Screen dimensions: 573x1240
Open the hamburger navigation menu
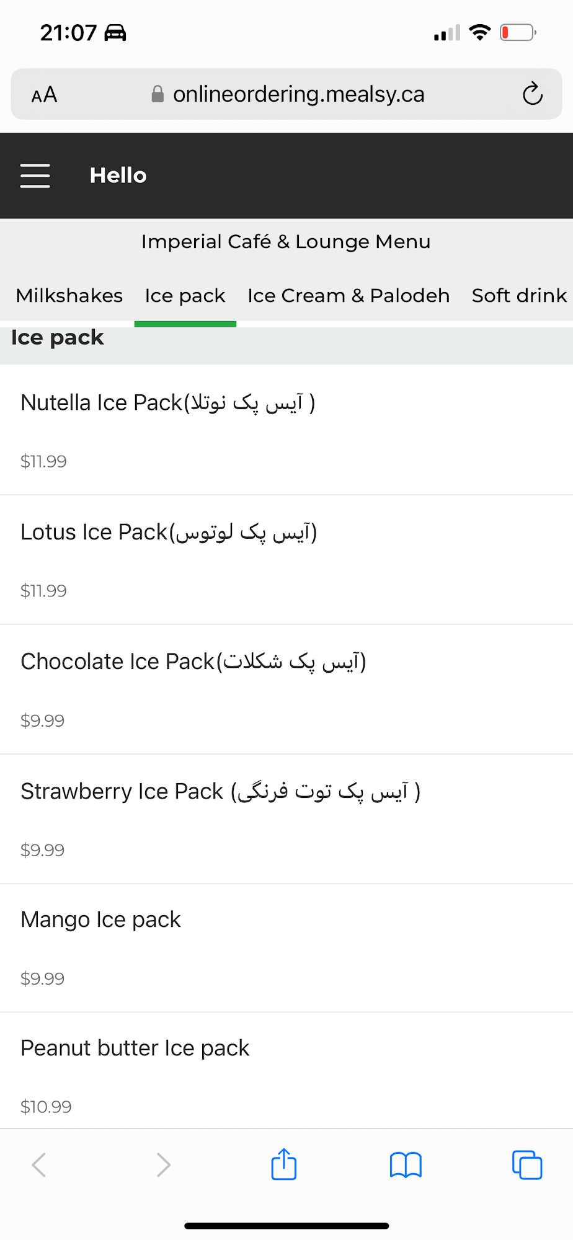tap(35, 175)
